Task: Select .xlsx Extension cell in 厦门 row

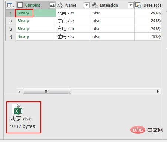Action: pos(112,21)
